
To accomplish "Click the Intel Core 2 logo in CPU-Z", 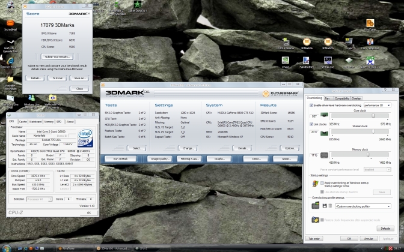I will click(x=85, y=137).
